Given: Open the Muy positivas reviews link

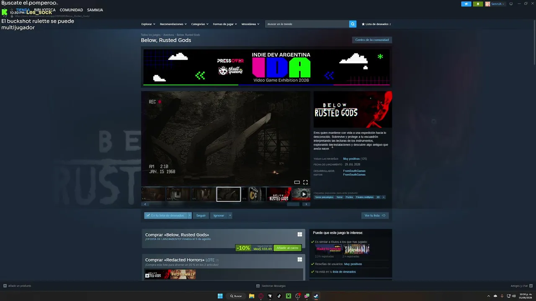Looking at the screenshot, I should (x=351, y=159).
